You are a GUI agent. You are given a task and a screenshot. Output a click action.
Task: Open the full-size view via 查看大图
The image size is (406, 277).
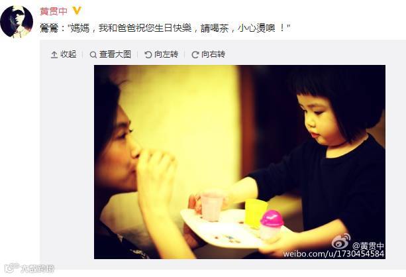point(115,54)
